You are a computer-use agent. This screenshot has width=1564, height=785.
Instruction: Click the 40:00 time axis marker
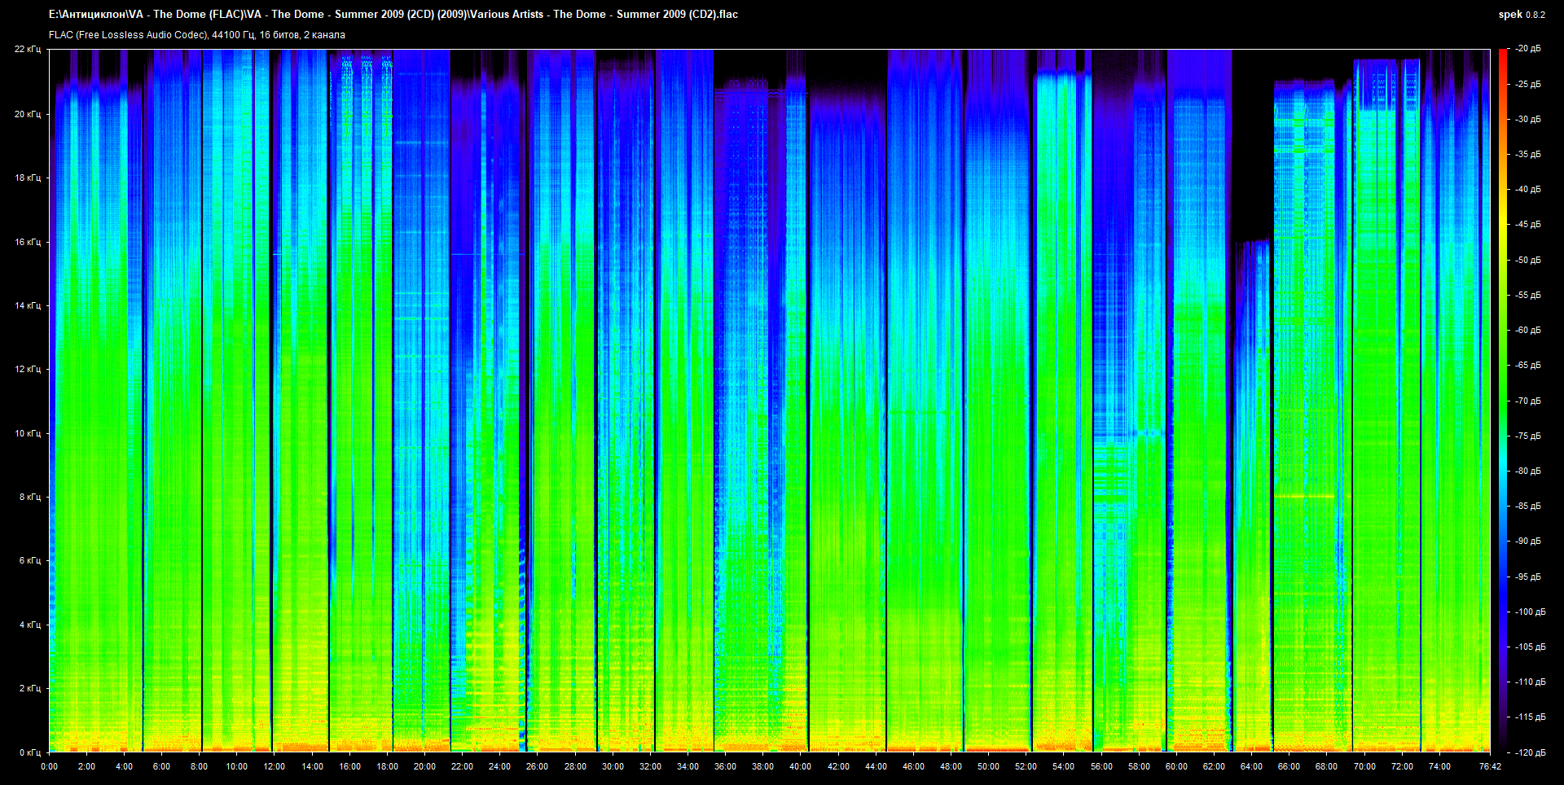pos(800,766)
